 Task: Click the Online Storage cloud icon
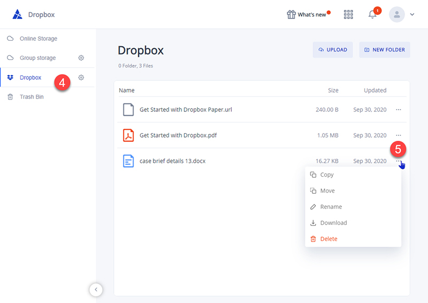pos(10,39)
